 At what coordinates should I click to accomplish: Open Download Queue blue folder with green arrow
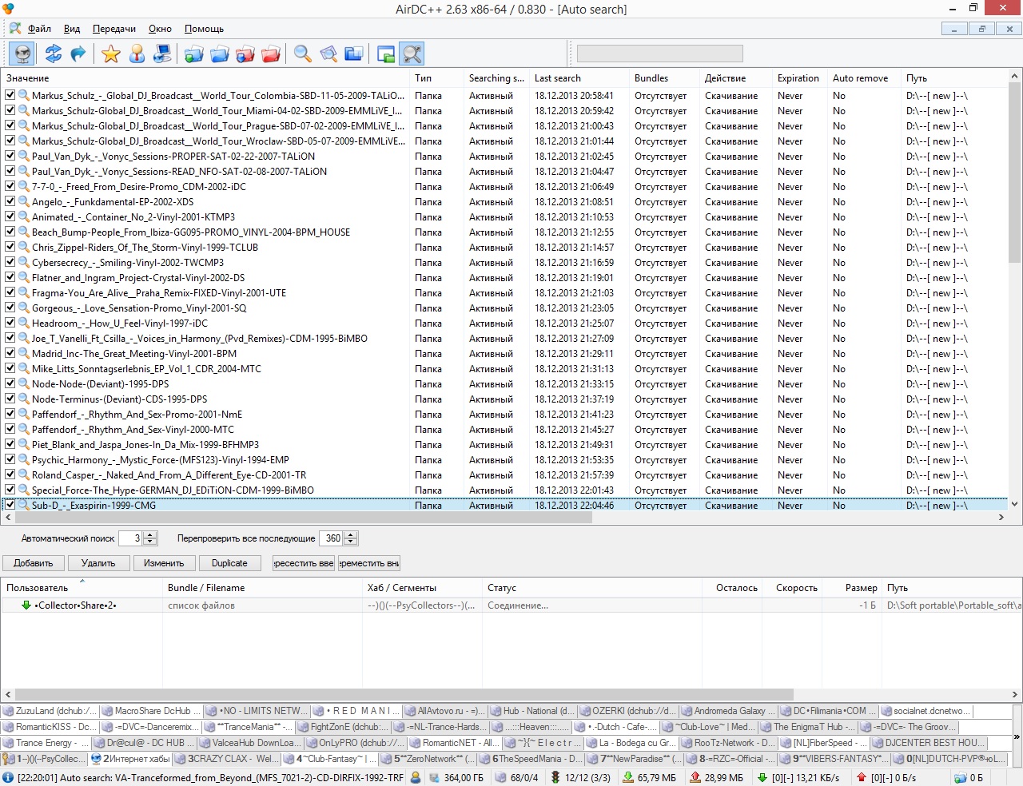tap(194, 54)
